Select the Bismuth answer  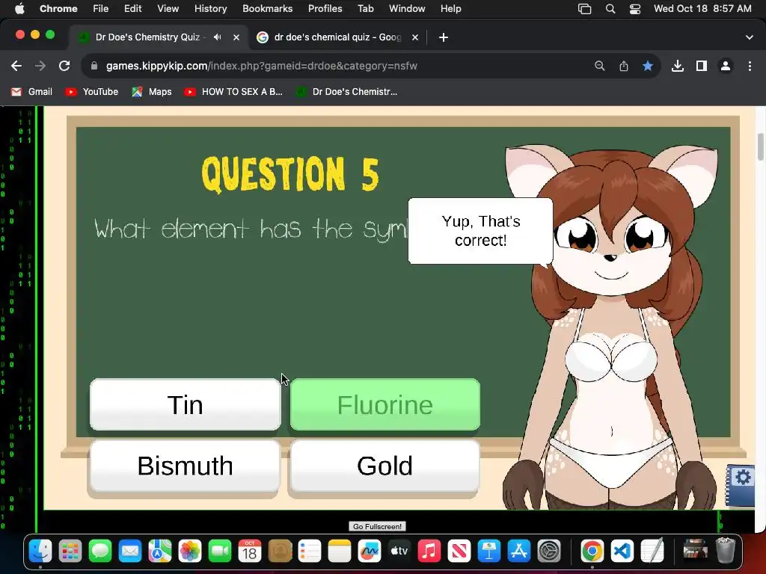click(x=186, y=466)
